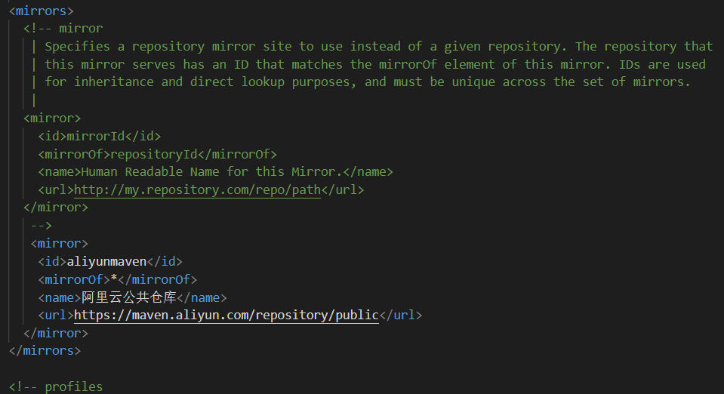Click the 阿里云公共仓库 name text
724x394 pixels.
click(128, 297)
